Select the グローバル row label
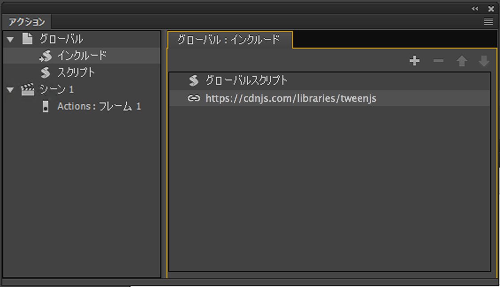The height and width of the screenshot is (287, 500). click(61, 39)
